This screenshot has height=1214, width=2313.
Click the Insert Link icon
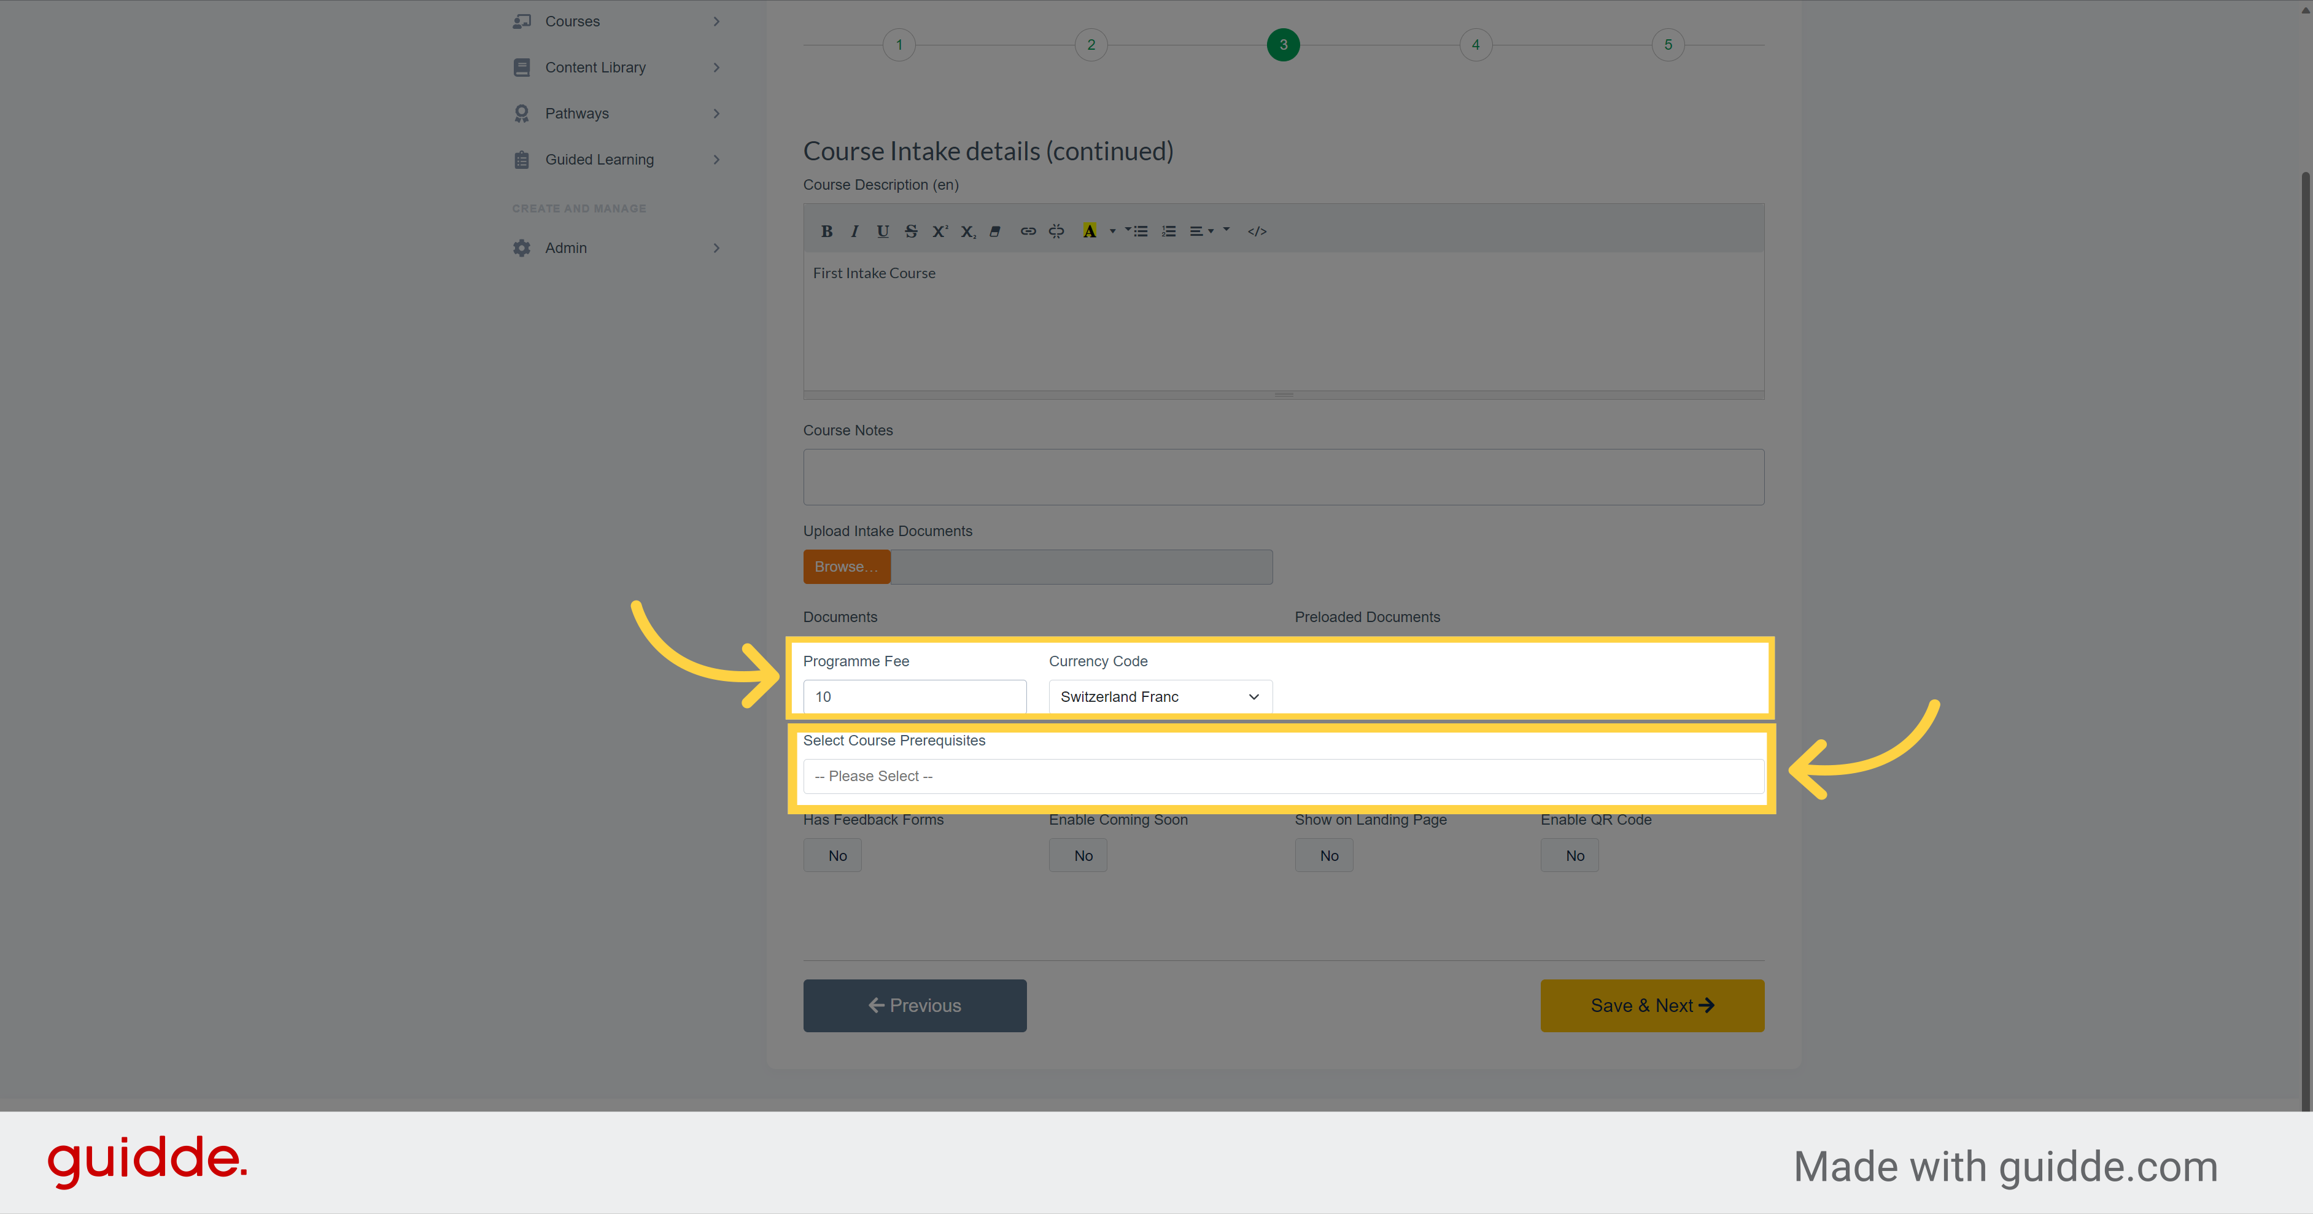tap(1028, 230)
